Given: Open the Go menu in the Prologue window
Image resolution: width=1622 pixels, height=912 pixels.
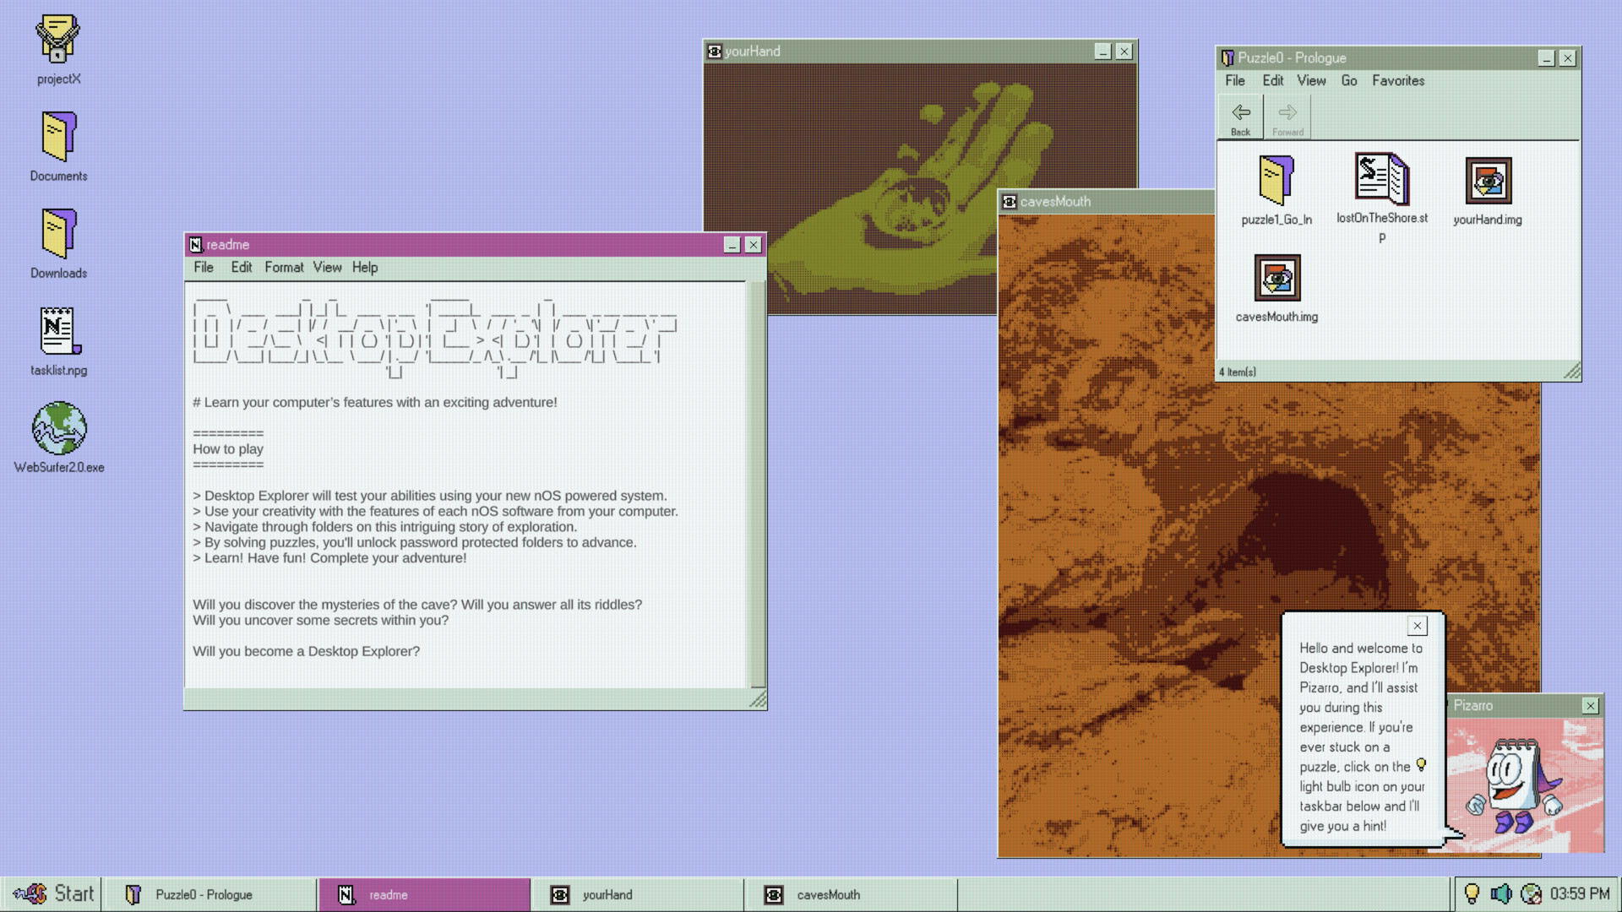Looking at the screenshot, I should [1348, 80].
